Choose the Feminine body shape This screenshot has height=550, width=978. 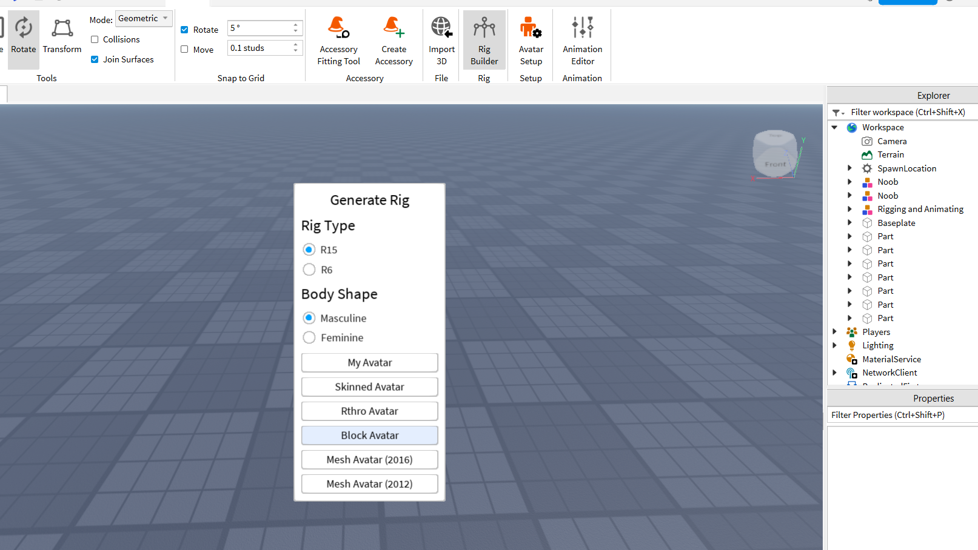[309, 337]
